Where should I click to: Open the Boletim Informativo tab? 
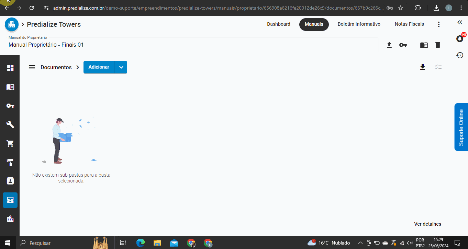(359, 24)
